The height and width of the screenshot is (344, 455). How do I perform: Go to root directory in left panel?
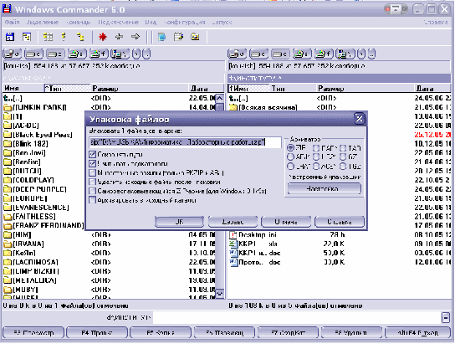coord(136,54)
